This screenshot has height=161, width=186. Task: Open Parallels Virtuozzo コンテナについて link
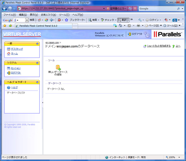[109, 34]
